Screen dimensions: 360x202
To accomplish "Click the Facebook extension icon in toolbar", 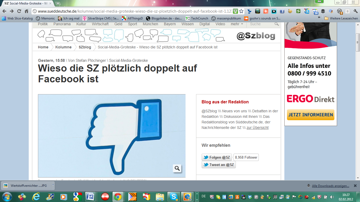I will (x=282, y=11).
